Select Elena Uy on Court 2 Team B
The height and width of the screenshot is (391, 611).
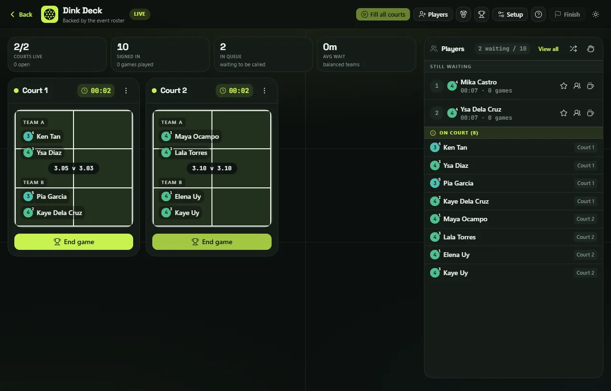[181, 196]
